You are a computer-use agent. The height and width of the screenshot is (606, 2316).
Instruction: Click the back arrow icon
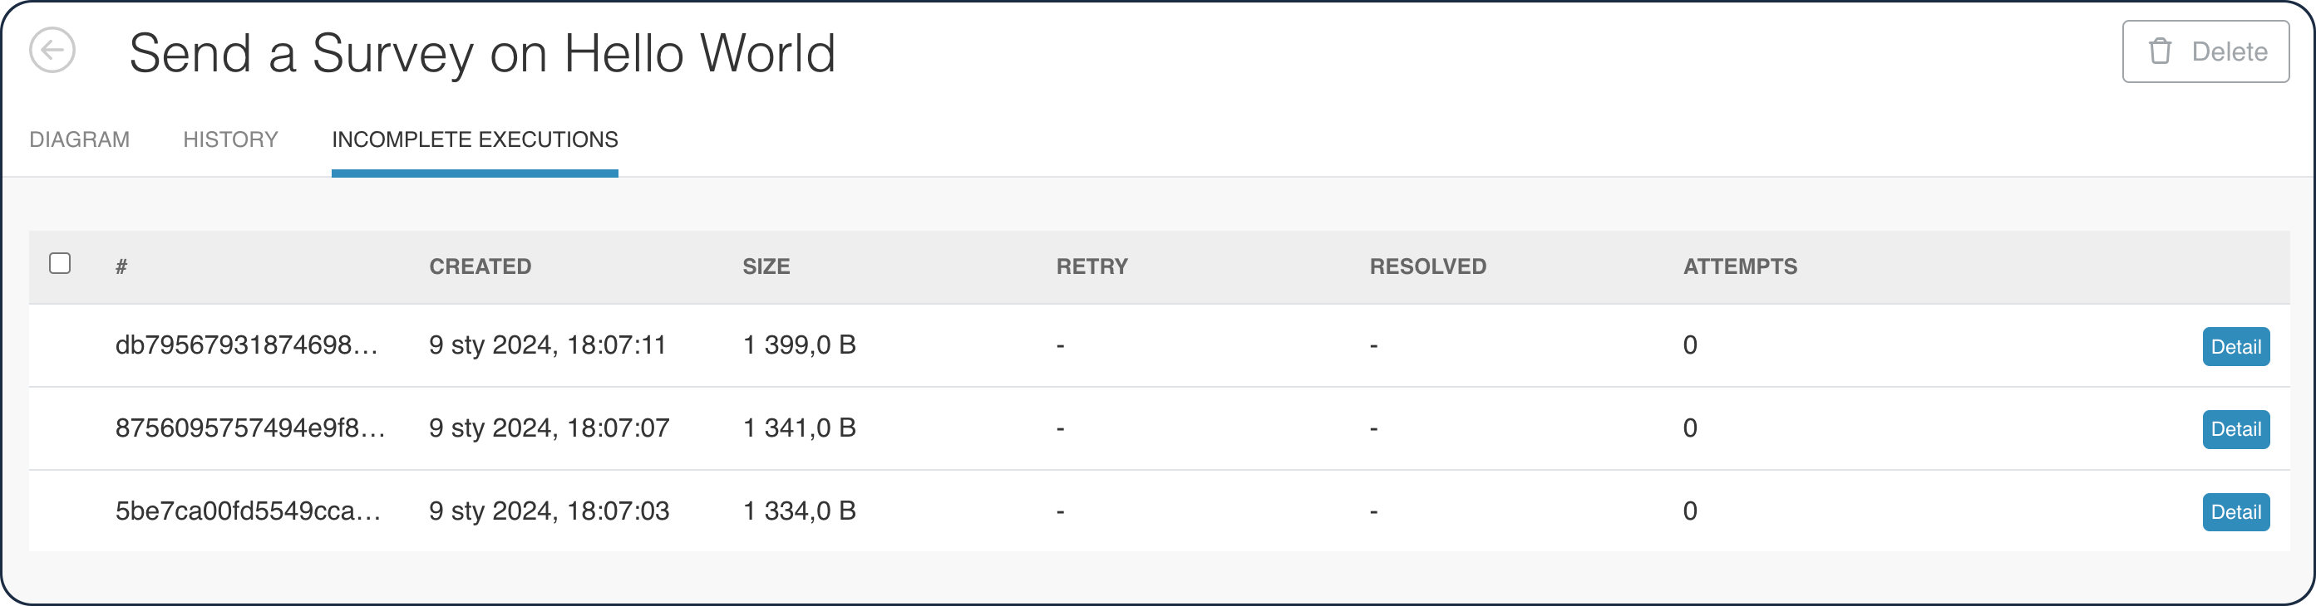[52, 51]
